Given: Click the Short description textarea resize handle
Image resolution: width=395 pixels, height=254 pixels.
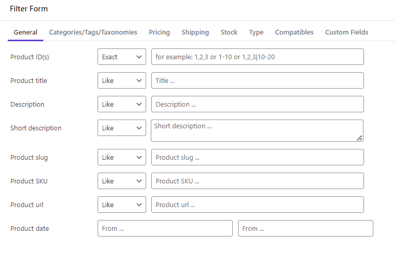Looking at the screenshot, I should tap(359, 138).
